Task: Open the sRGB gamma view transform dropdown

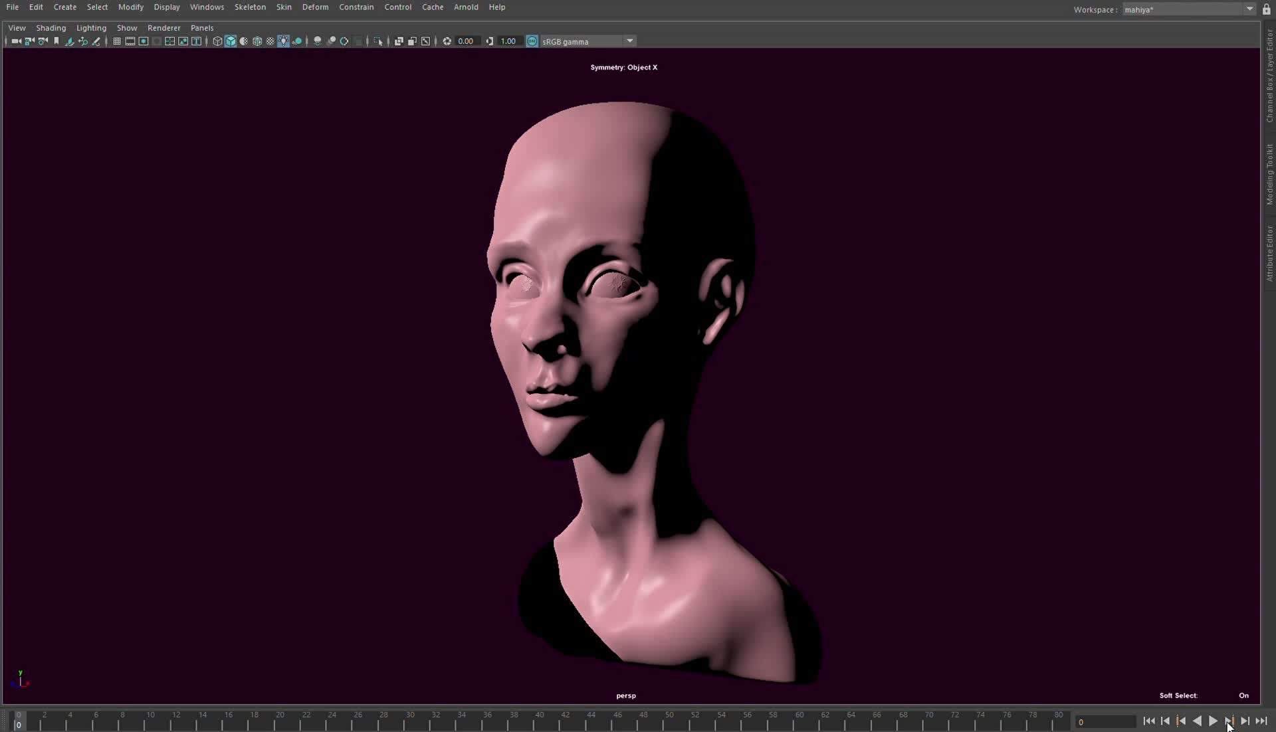Action: 585,41
